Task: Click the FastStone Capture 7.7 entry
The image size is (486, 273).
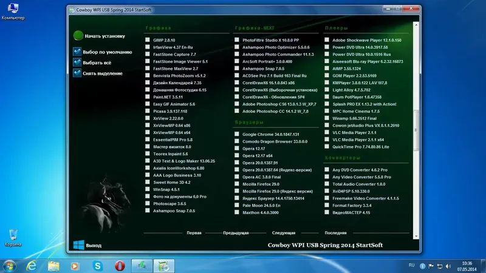Action: 174,54
